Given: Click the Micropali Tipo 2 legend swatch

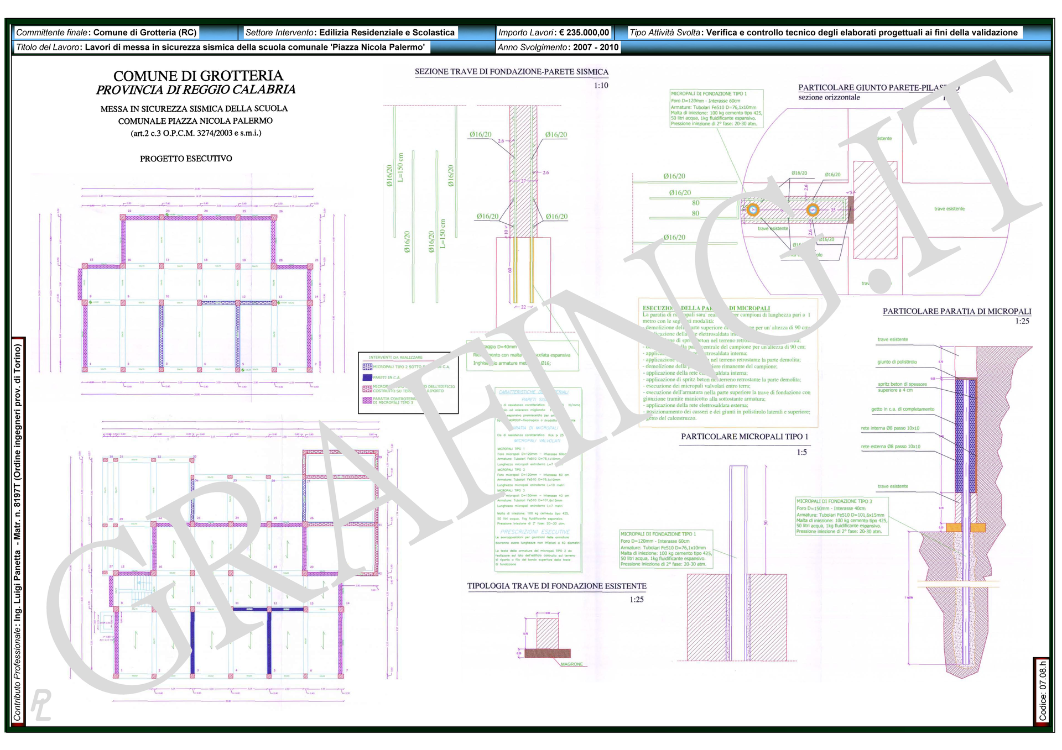Looking at the screenshot, I should pyautogui.click(x=367, y=366).
